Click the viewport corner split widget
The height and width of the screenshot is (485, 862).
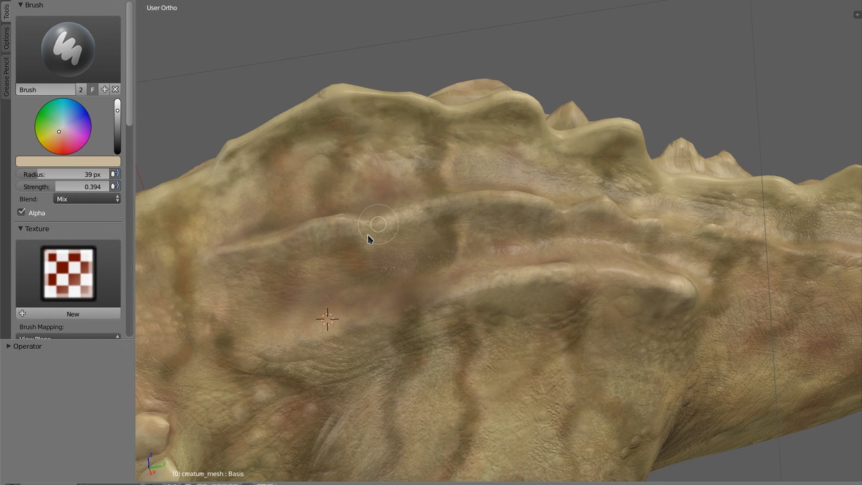pyautogui.click(x=857, y=14)
